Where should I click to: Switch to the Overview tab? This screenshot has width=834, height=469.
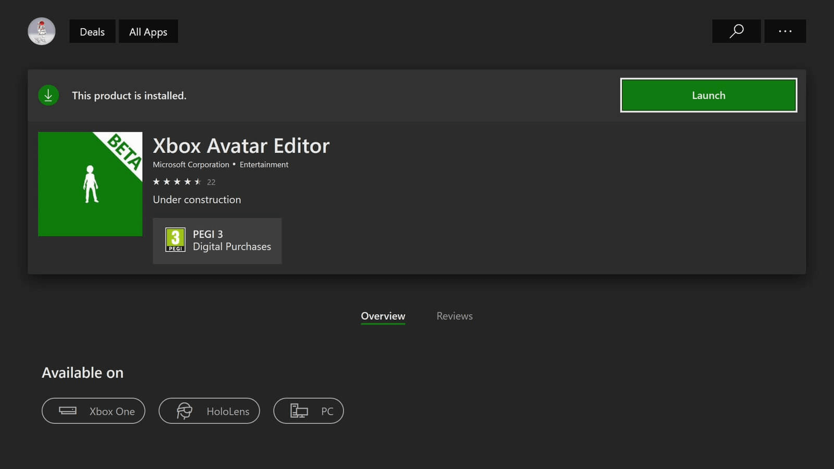coord(383,316)
